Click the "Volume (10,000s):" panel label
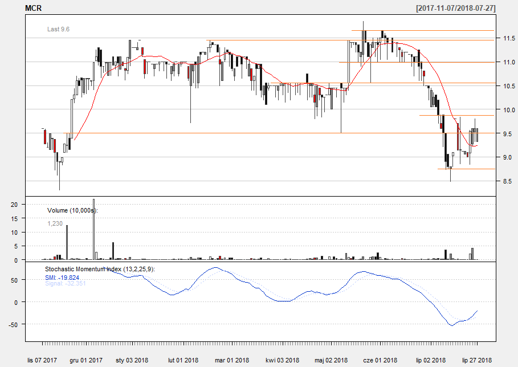The height and width of the screenshot is (367, 518). pyautogui.click(x=73, y=210)
